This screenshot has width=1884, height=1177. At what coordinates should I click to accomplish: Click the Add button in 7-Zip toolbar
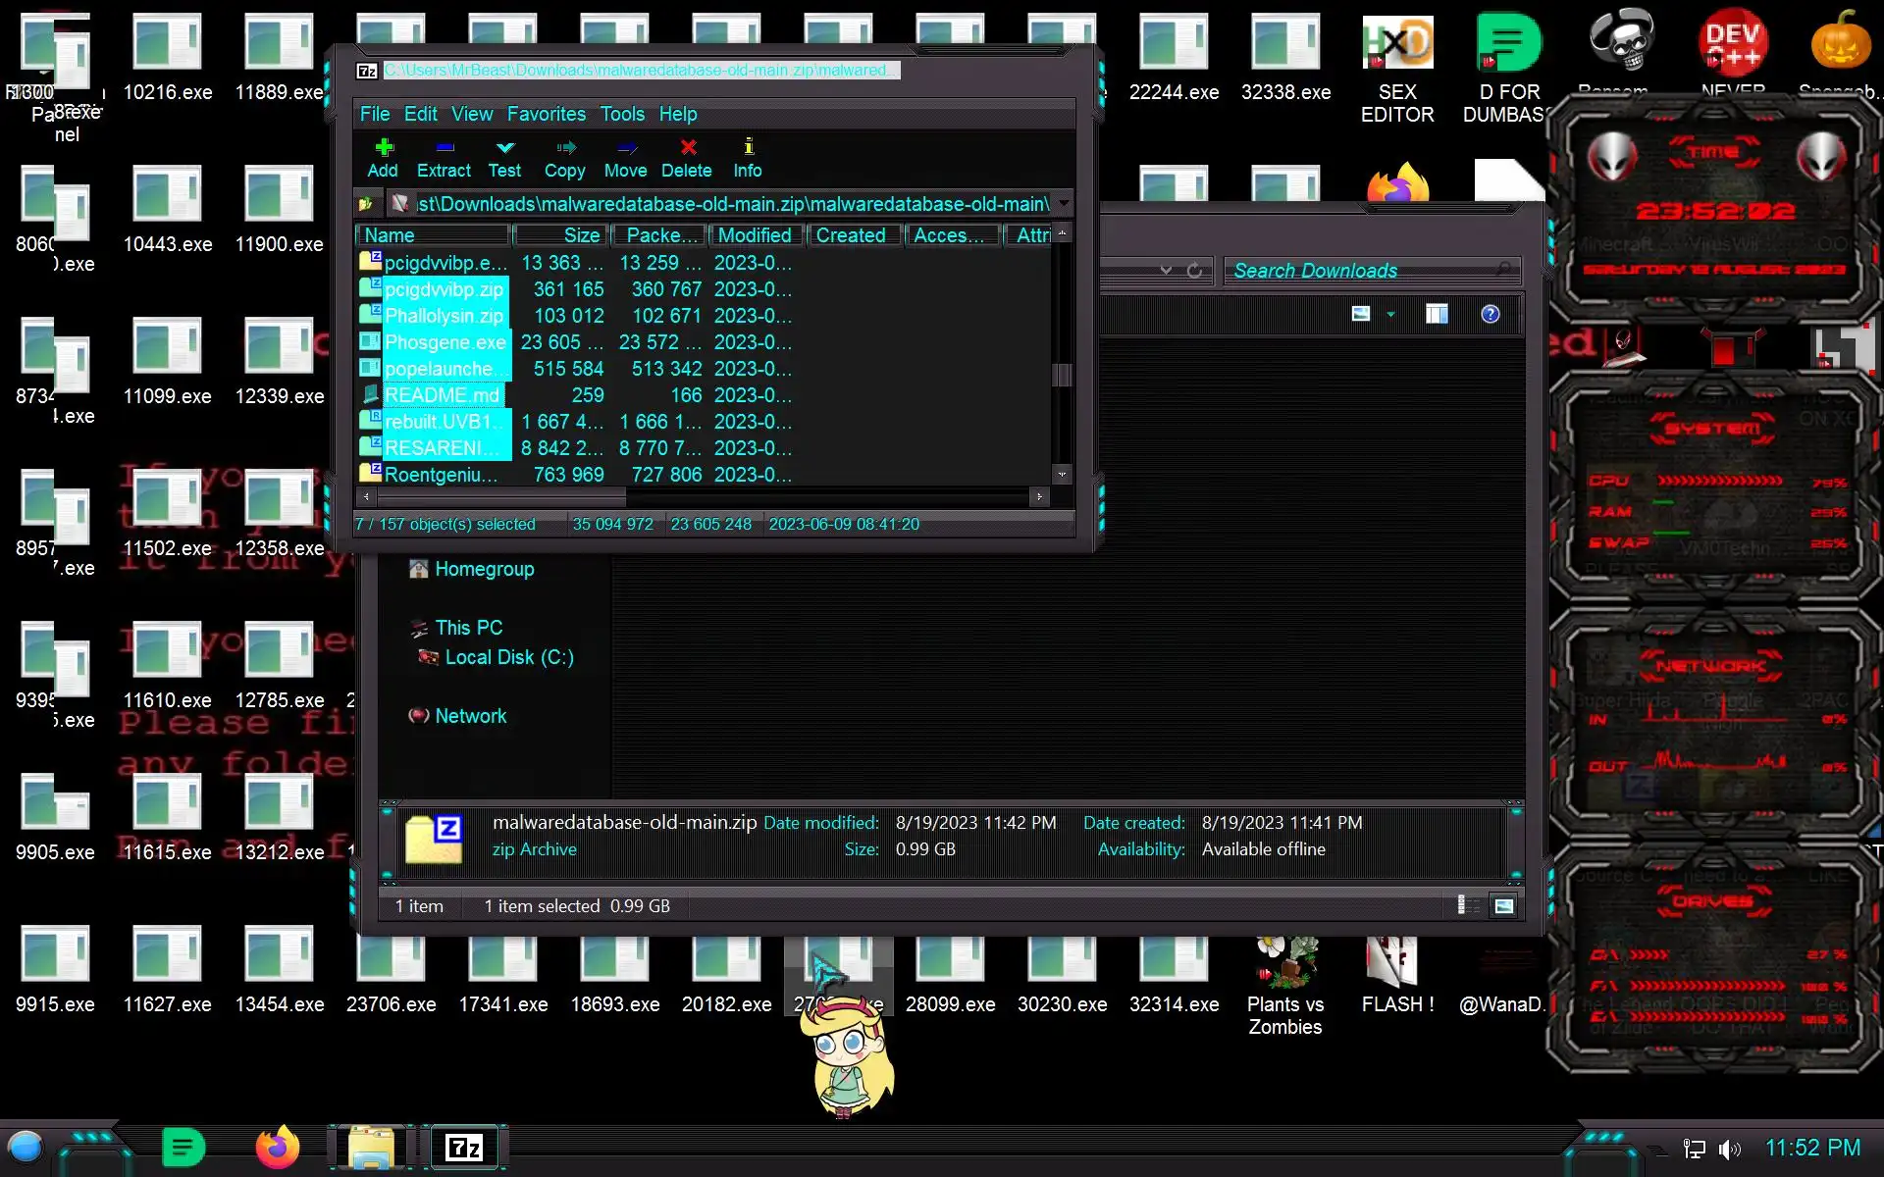(383, 157)
